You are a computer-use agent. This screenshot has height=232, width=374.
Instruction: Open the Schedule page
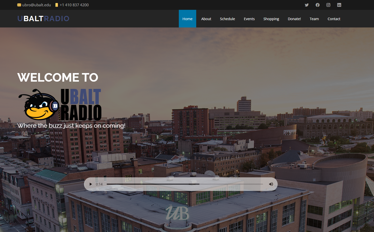coord(227,19)
